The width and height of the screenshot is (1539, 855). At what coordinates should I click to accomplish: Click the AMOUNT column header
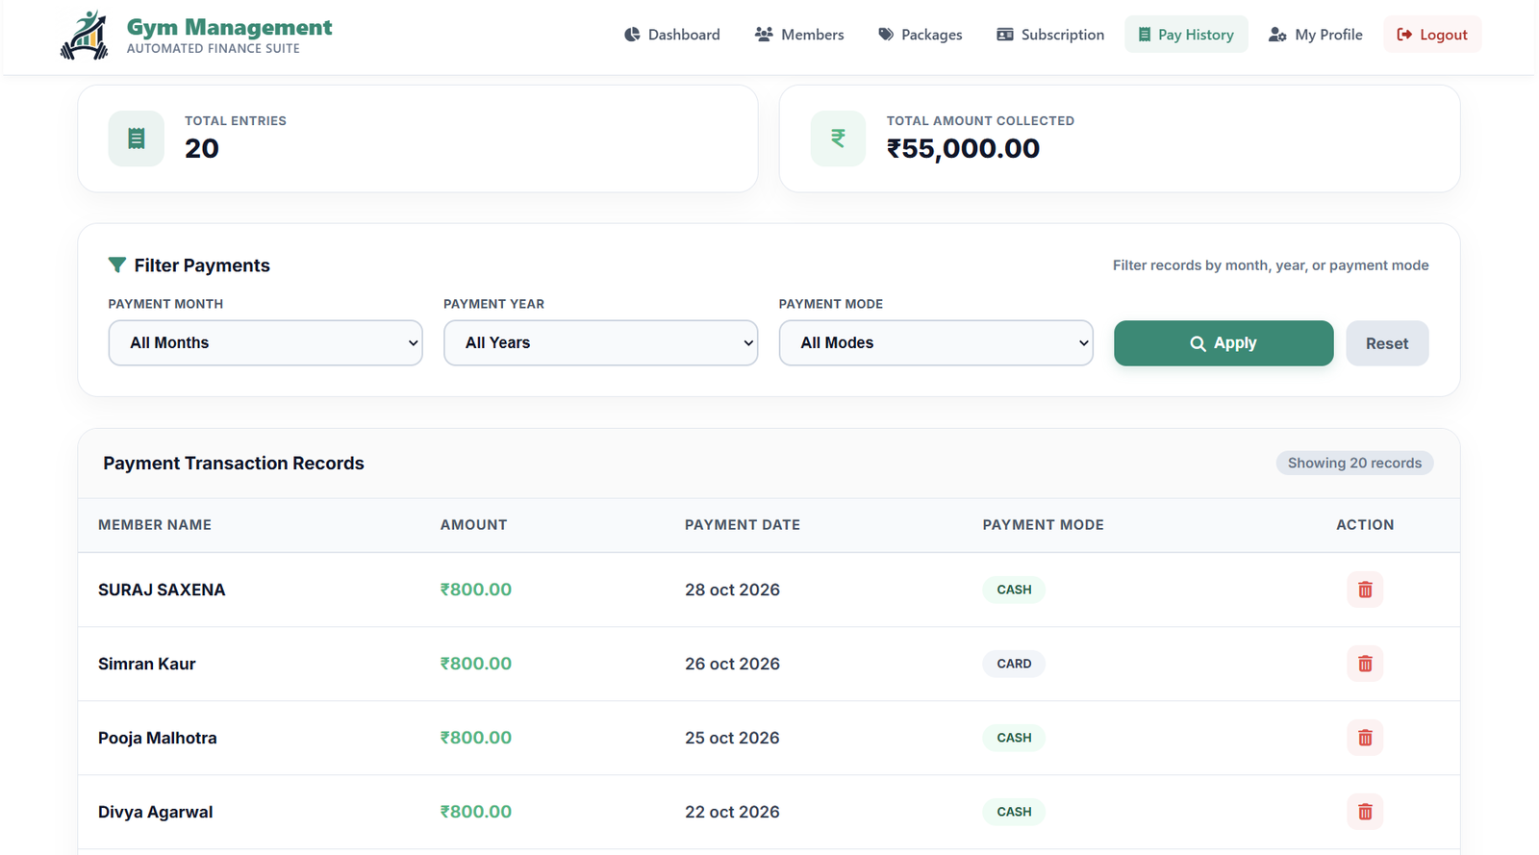473,525
